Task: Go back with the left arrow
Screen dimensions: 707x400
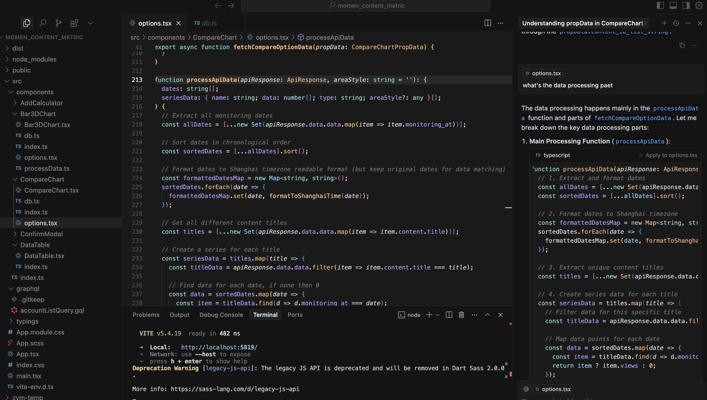Action: pyautogui.click(x=218, y=6)
